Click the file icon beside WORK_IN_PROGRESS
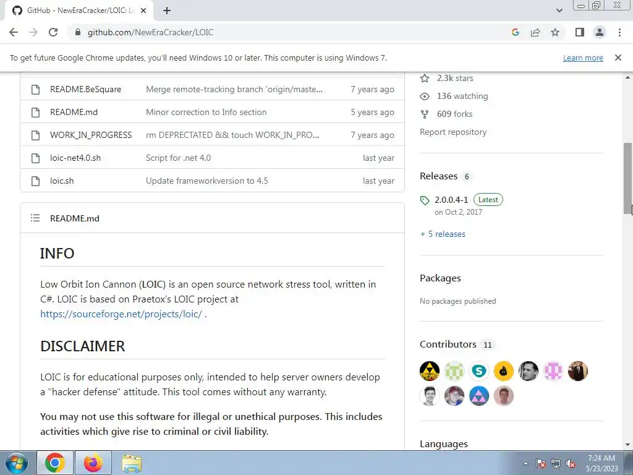633x475 pixels. 35,135
